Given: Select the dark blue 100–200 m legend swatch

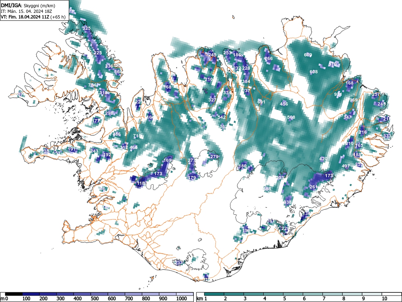Looking at the screenshot, I should pos(31,294).
